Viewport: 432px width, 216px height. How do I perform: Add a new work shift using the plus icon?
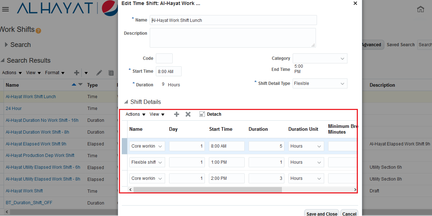pos(76,73)
